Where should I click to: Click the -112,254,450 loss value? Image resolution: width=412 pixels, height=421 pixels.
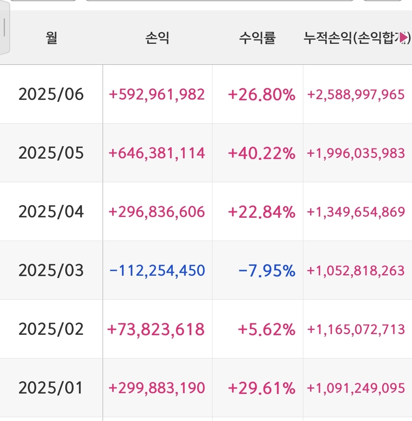click(157, 270)
